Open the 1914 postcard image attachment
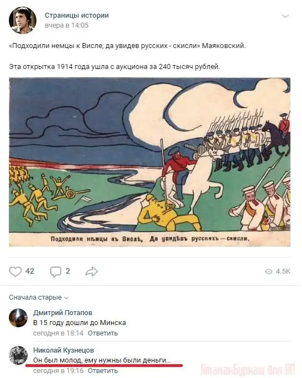302x378 pixels. 150,162
